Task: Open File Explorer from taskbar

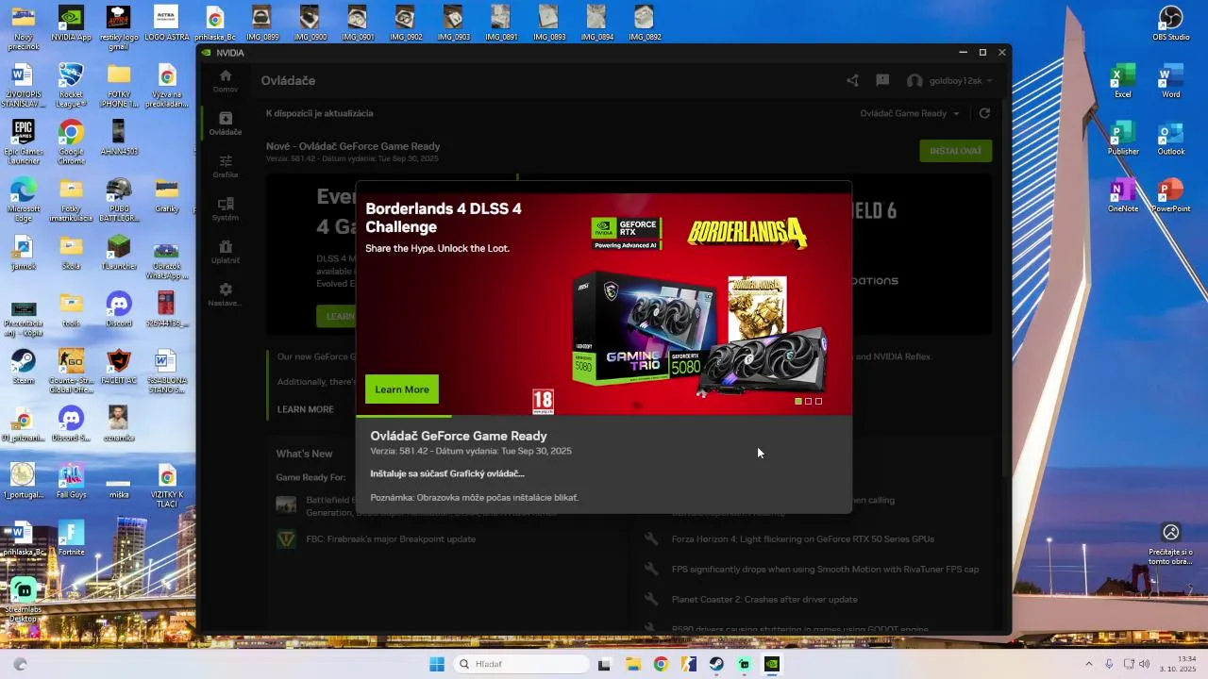Action: pyautogui.click(x=632, y=664)
